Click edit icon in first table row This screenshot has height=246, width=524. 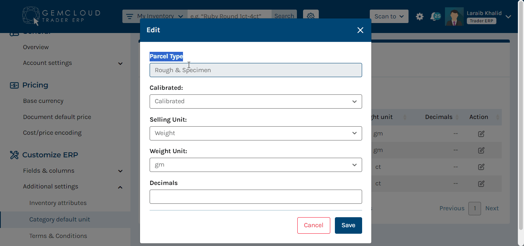(481, 134)
